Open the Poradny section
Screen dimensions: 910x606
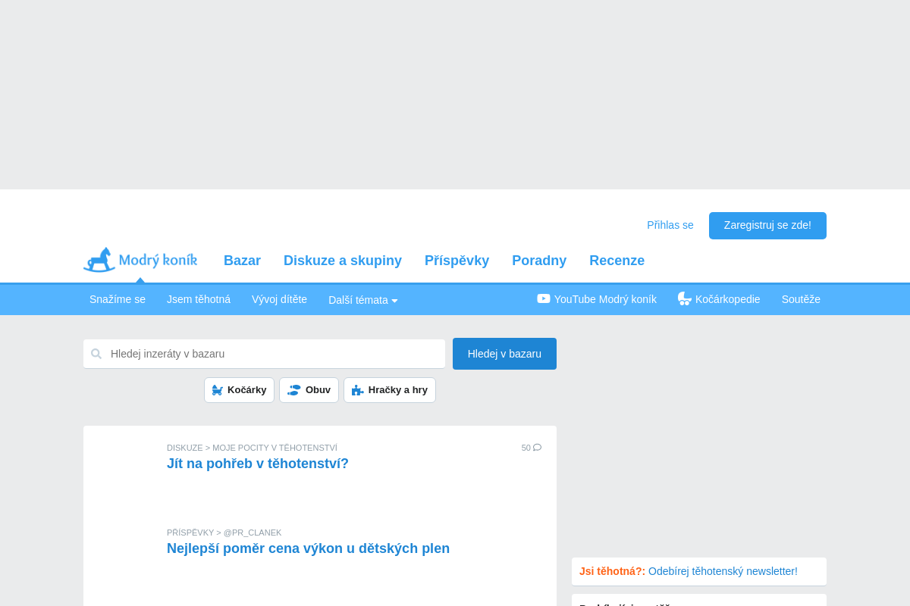[x=539, y=261]
